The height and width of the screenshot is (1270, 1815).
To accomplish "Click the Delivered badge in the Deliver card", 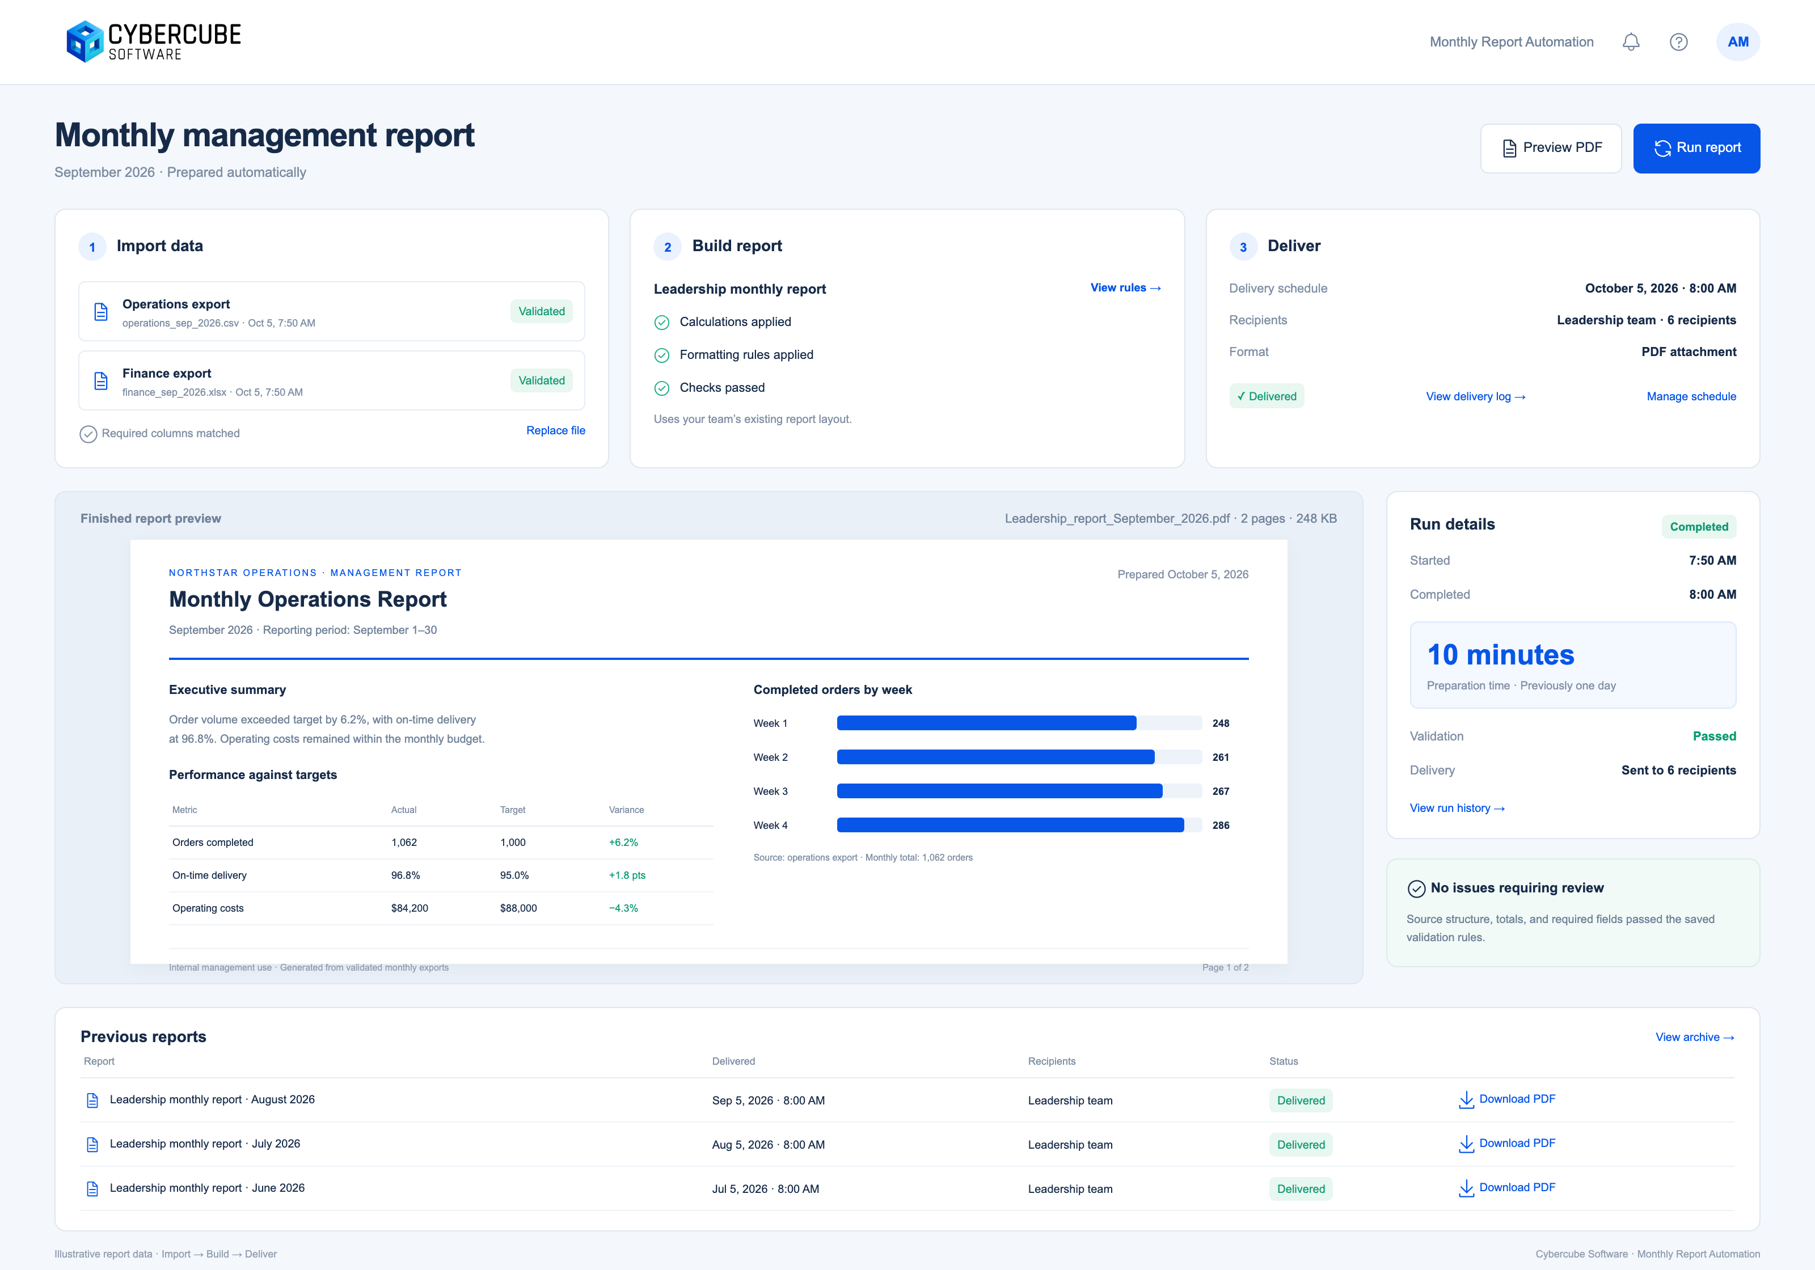I will click(x=1267, y=396).
